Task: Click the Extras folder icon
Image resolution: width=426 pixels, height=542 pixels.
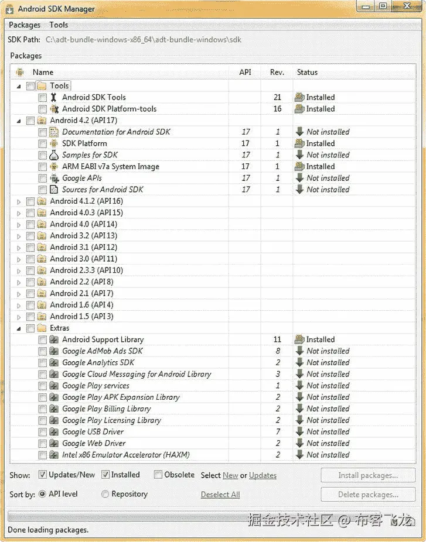Action: tap(42, 328)
